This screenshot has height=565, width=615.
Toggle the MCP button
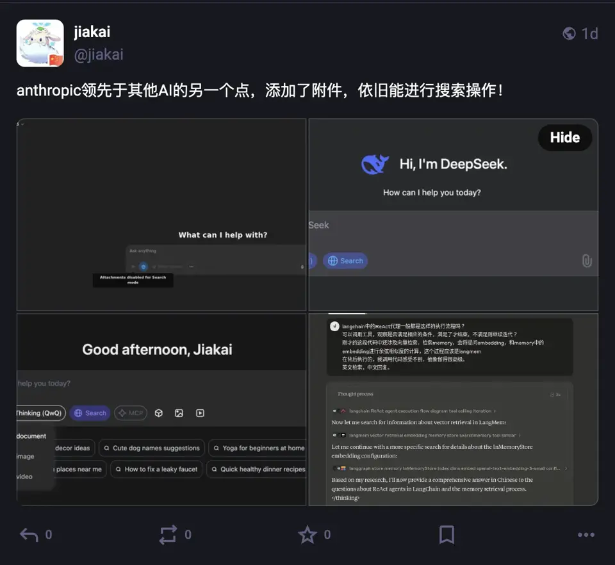pos(131,413)
